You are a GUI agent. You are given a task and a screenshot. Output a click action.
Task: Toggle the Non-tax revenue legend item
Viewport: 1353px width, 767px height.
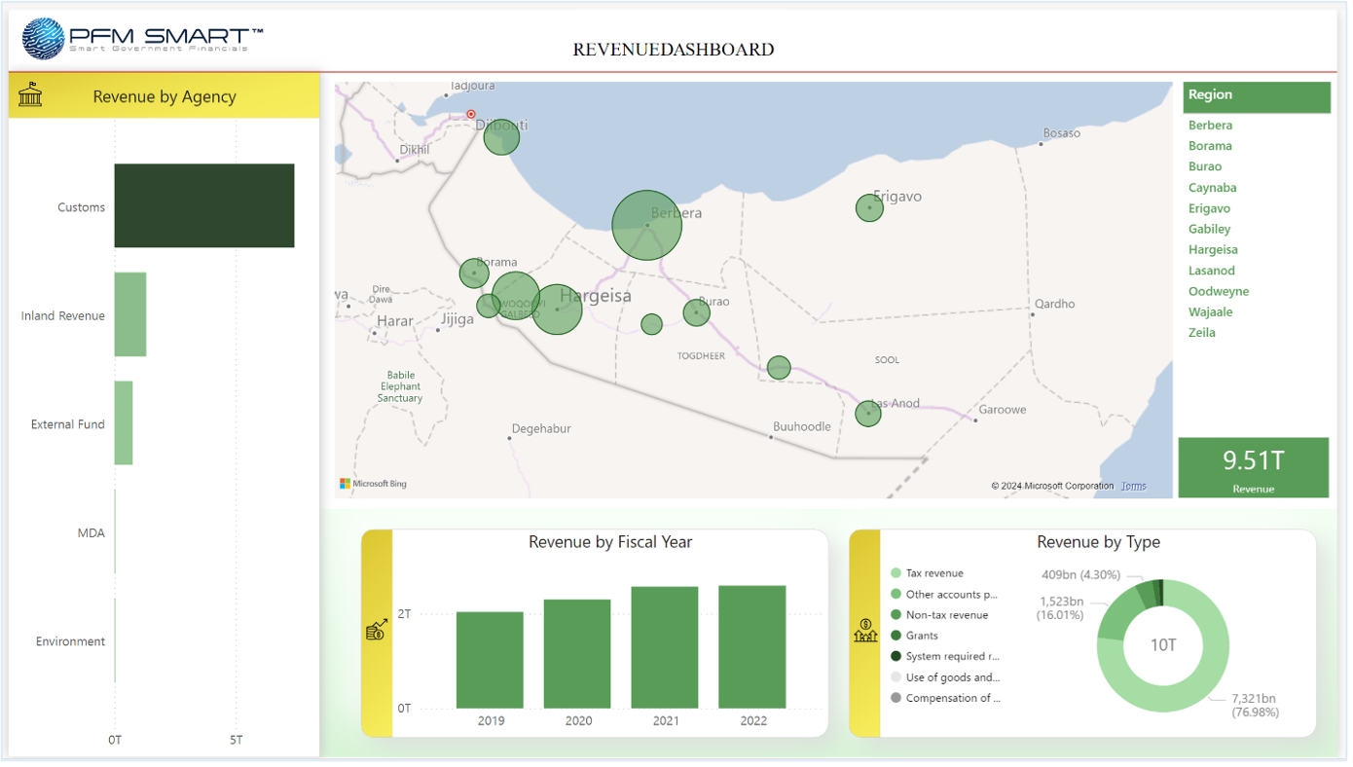(945, 615)
